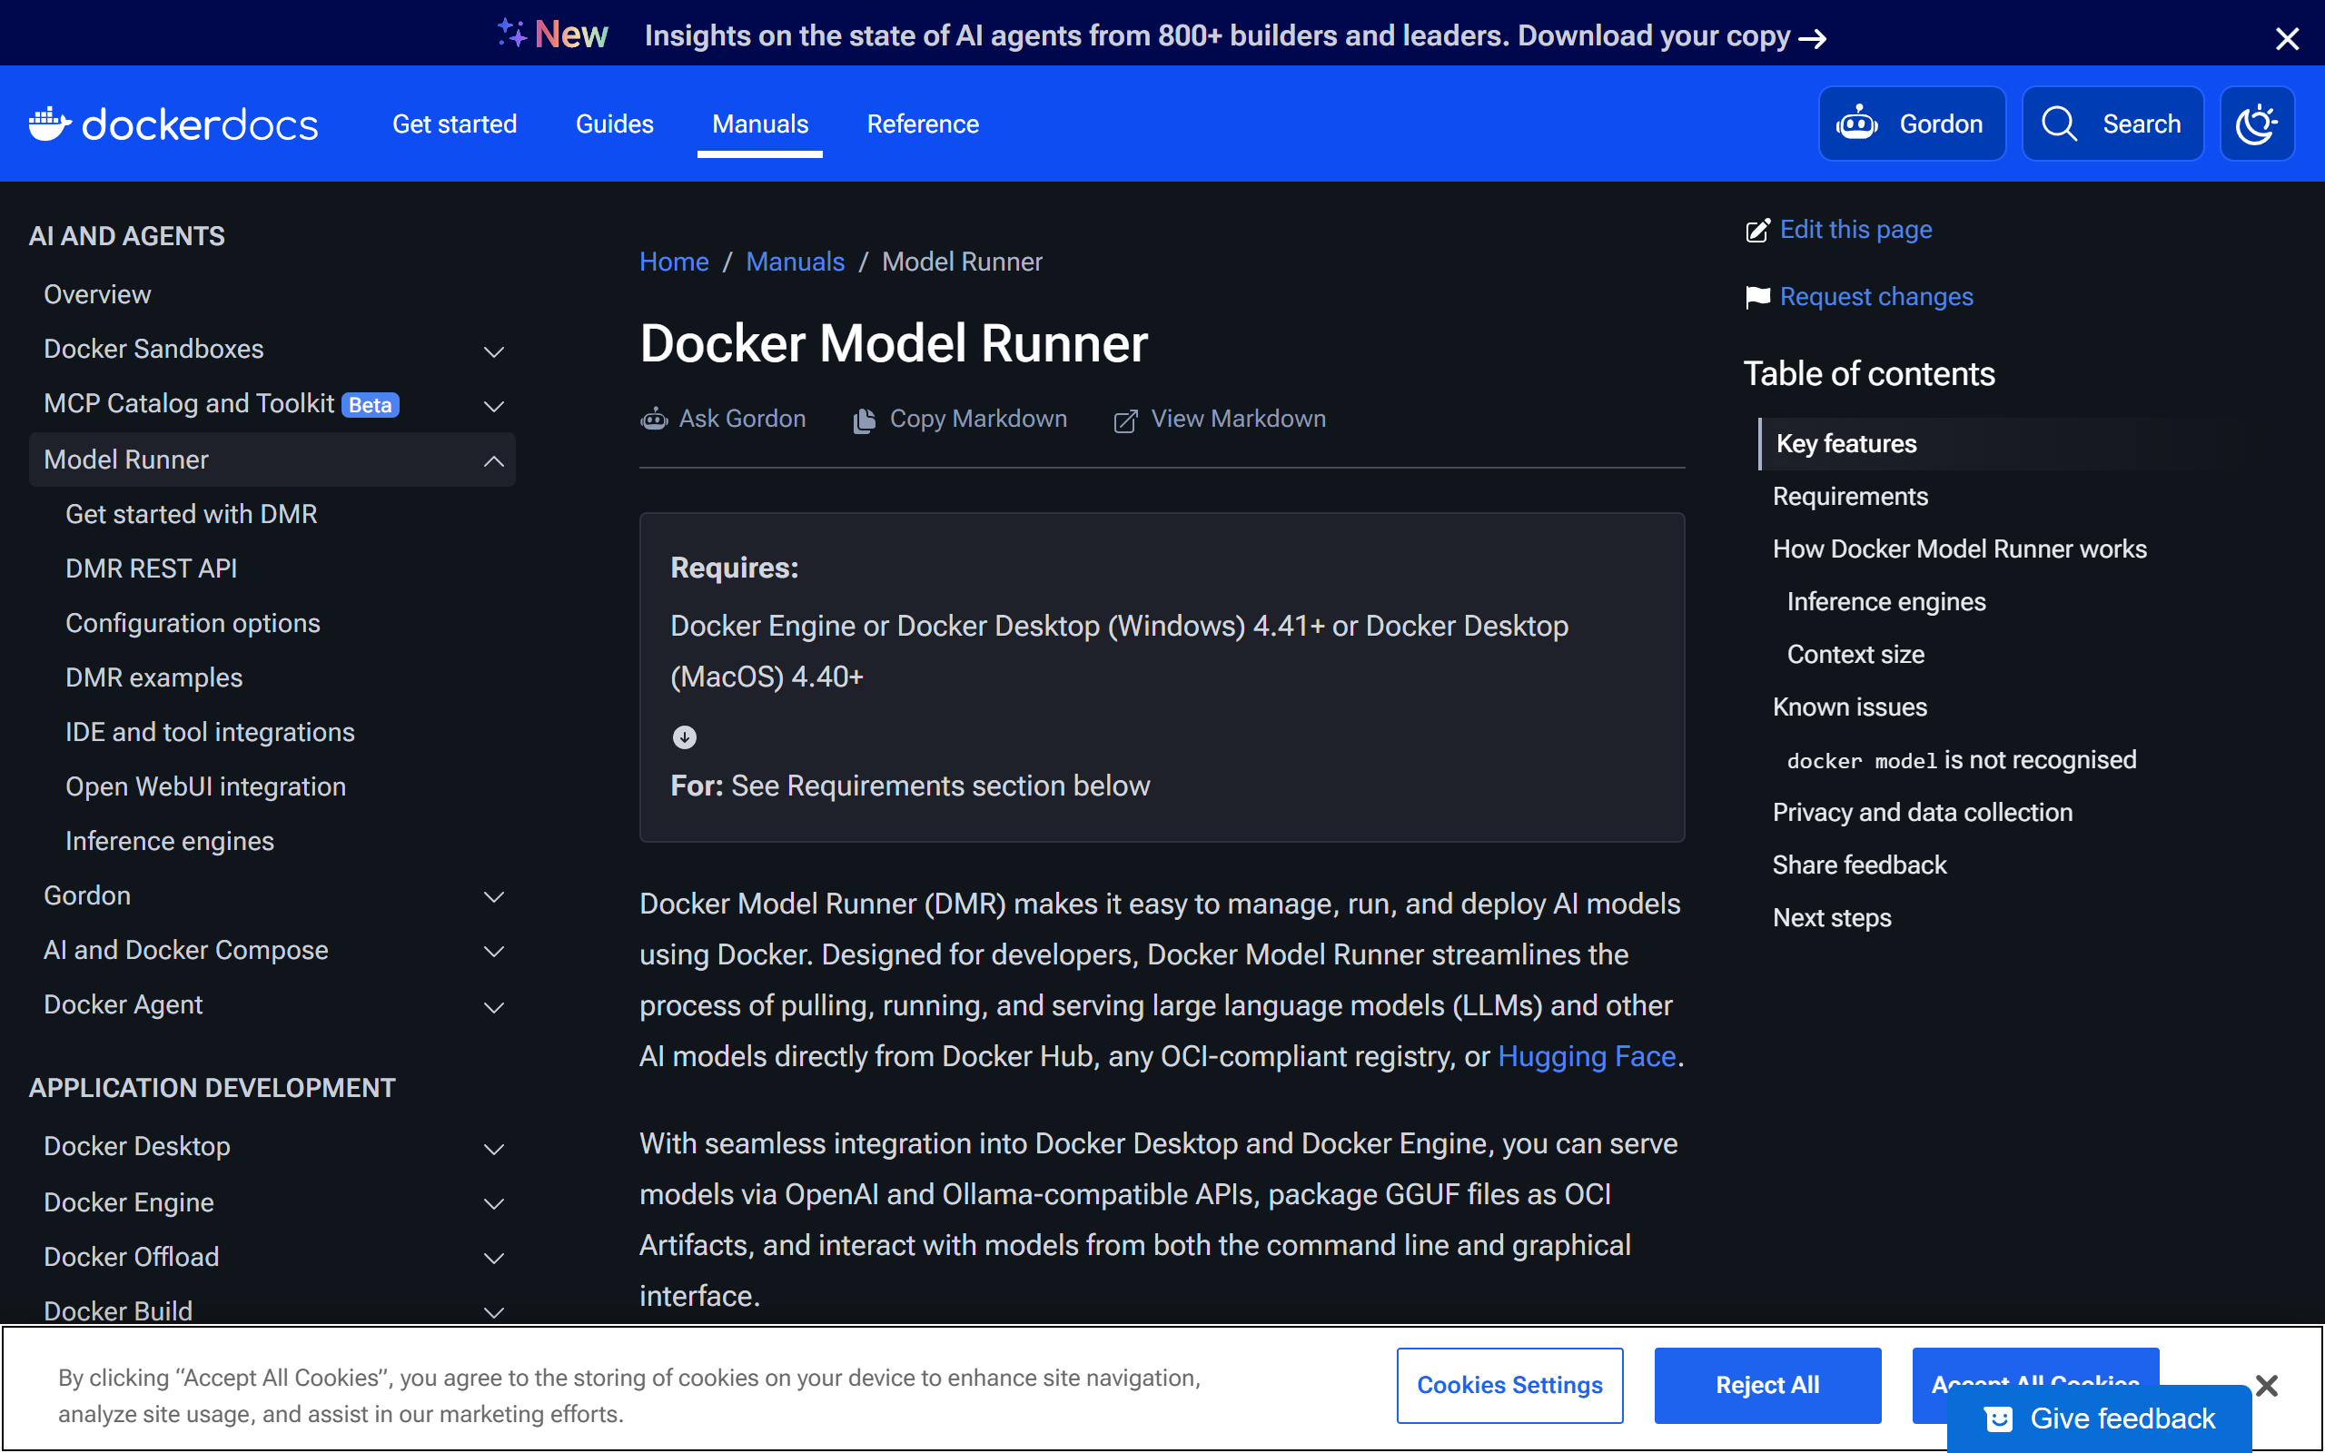Click Manuals in the breadcrumb
This screenshot has height=1453, width=2325.
click(795, 262)
